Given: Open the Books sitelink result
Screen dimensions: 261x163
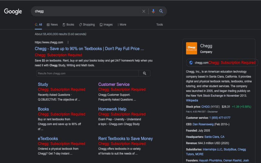Looking at the screenshot, I should point(43,109).
